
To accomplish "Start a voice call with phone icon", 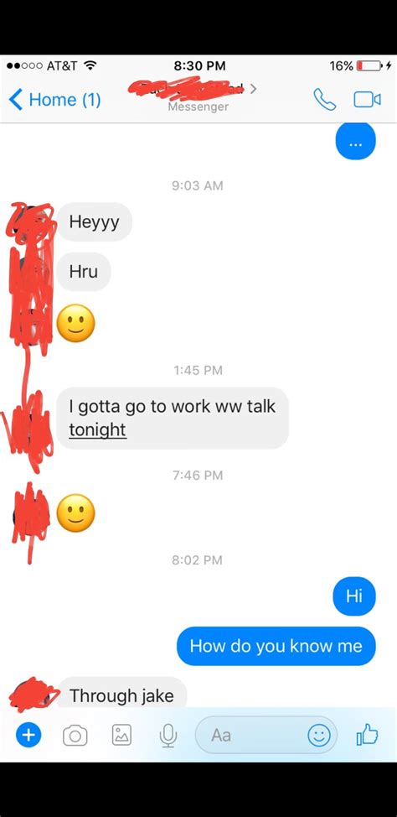I will (325, 100).
